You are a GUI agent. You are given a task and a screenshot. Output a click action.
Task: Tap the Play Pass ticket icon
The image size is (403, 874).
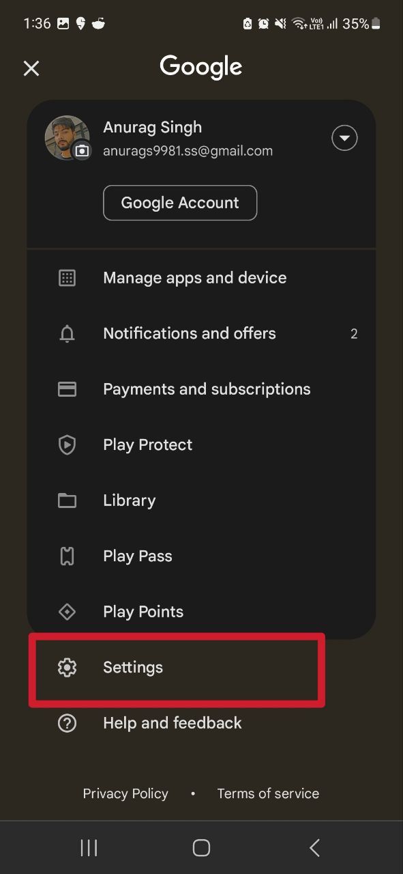[67, 556]
